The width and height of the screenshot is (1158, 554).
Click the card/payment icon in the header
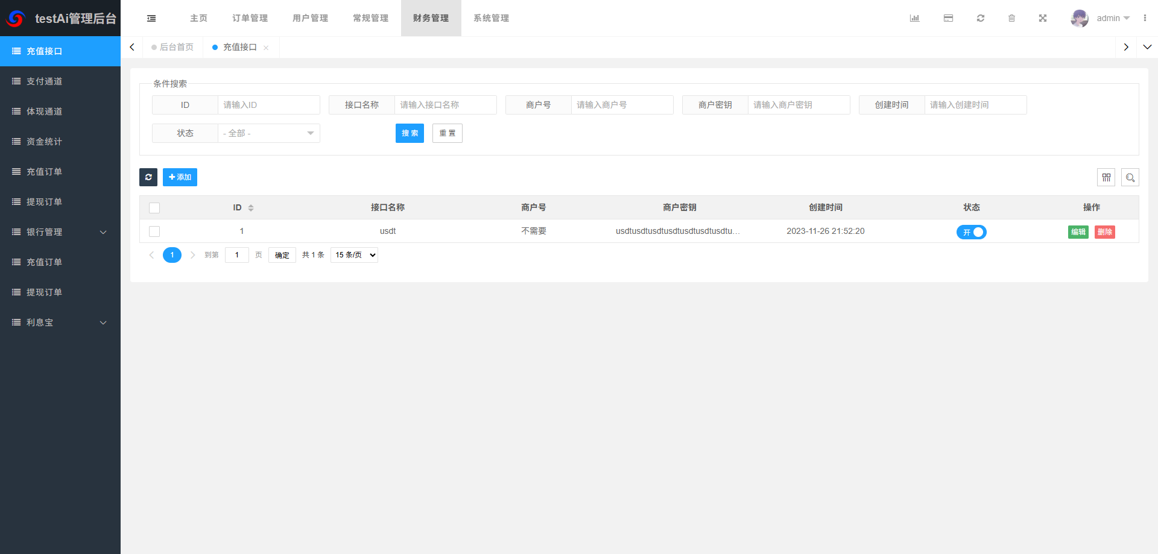coord(948,18)
